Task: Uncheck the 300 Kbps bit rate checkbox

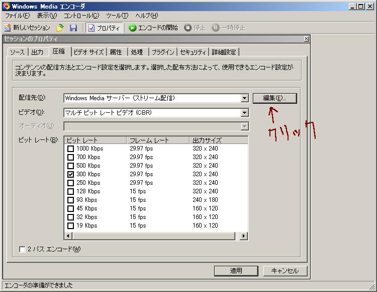Action: (x=70, y=174)
